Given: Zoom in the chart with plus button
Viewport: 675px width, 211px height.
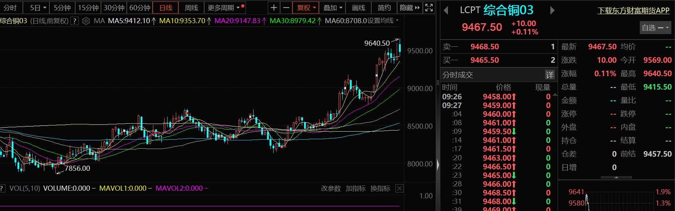Looking at the screenshot, I should pos(274,8).
